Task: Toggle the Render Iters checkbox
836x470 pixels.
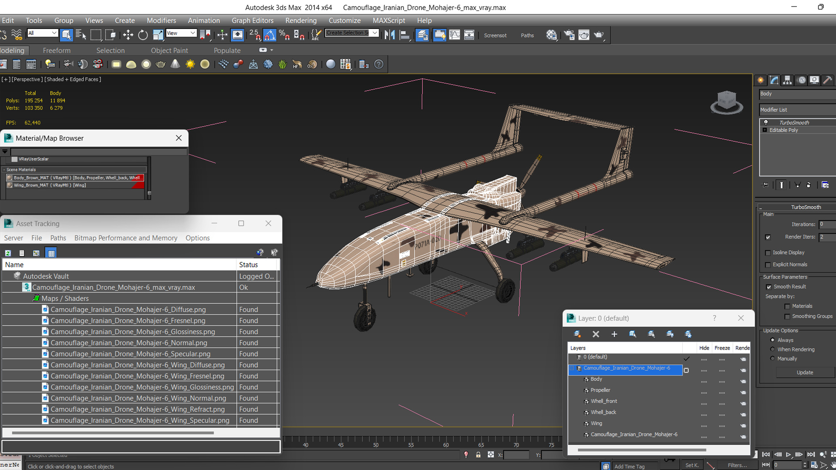Action: coord(768,237)
